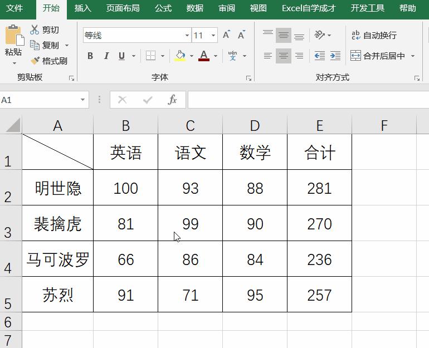Click the fill color paint bucket
429x348 pixels.
180,56
